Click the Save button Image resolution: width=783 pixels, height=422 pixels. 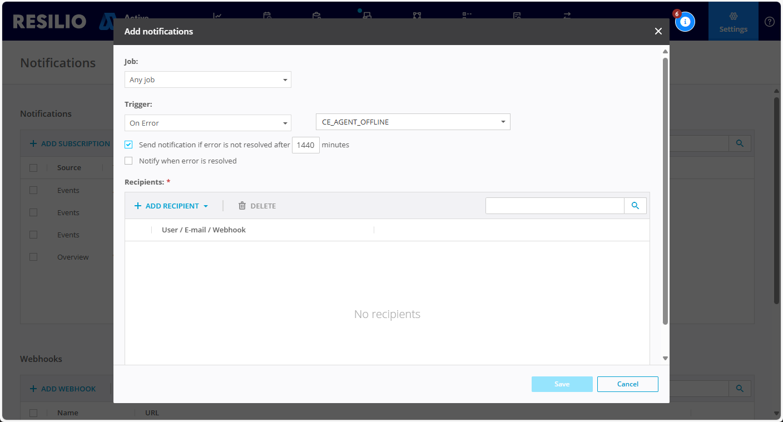562,384
